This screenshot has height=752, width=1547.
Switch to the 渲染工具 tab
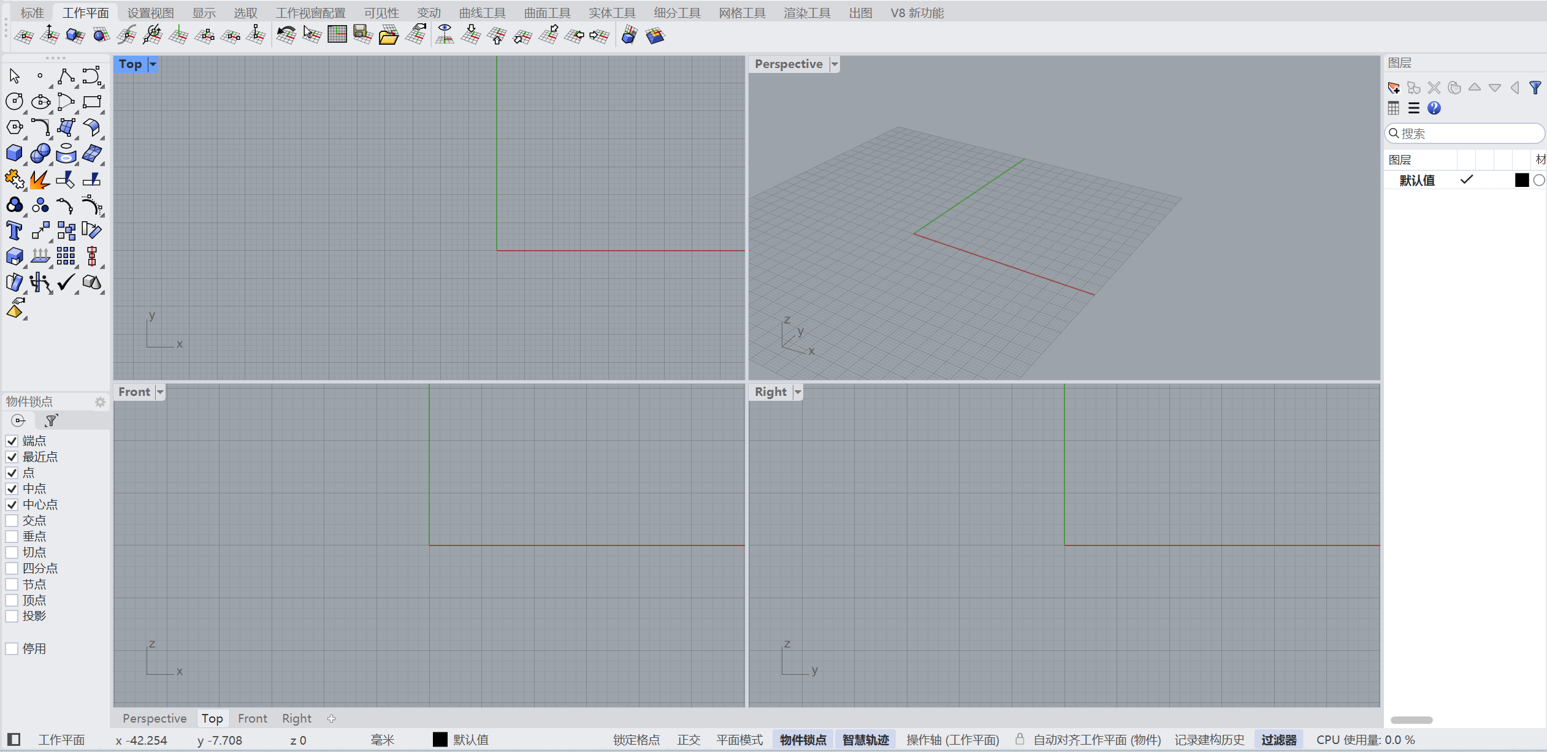tap(807, 13)
